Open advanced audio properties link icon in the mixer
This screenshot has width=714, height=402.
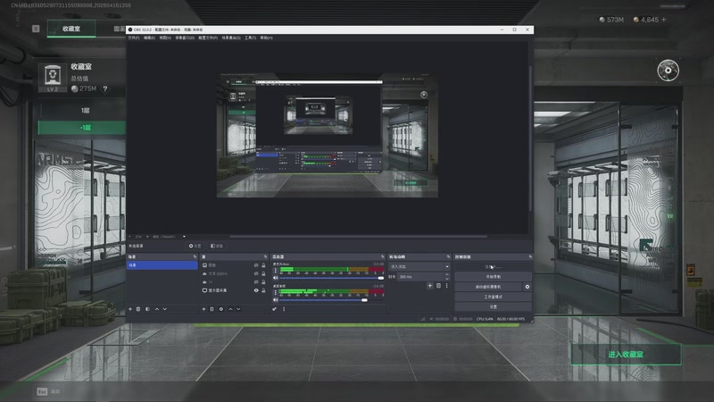point(275,309)
